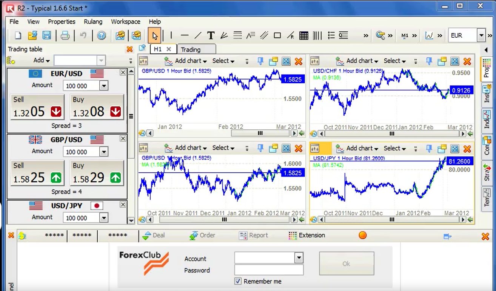The height and width of the screenshot is (291, 496).
Task: Open the EUR/USD Amount dropdown
Action: click(104, 86)
